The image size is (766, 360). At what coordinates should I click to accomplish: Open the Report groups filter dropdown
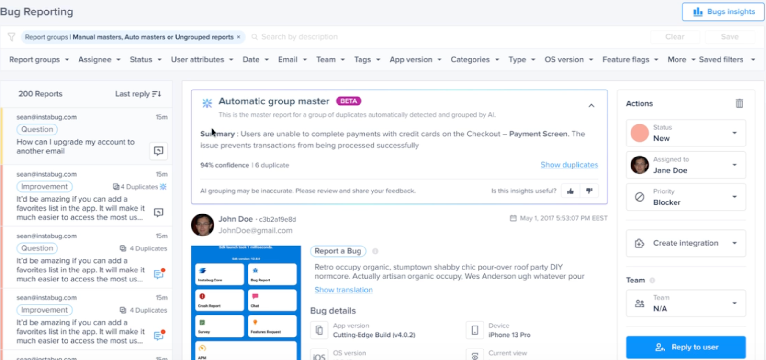click(39, 60)
